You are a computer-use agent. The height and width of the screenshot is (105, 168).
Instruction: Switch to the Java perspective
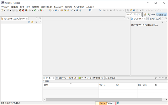[151, 14]
